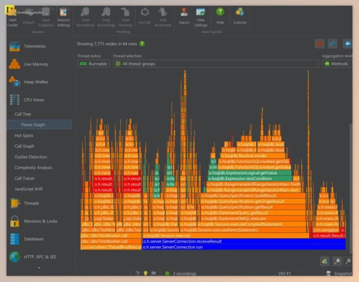This screenshot has width=359, height=282.
Task: Click the Session.executeDirectStatement flame node
Action: tap(243, 230)
